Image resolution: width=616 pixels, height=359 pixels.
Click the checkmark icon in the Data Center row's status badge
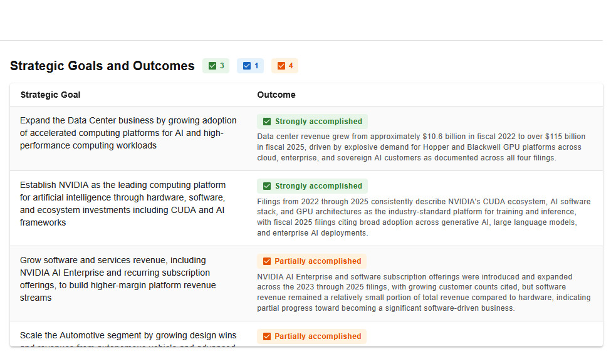(x=267, y=122)
